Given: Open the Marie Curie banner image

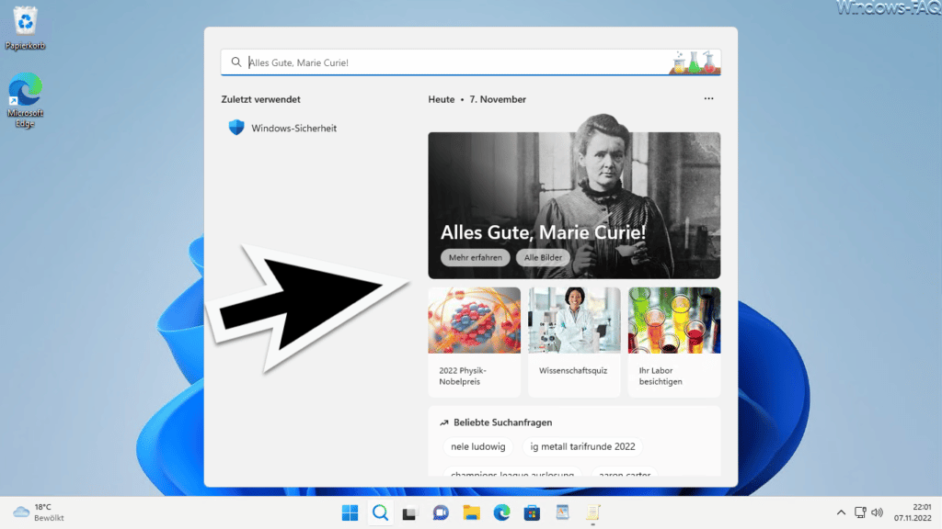Looking at the screenshot, I should tap(574, 204).
